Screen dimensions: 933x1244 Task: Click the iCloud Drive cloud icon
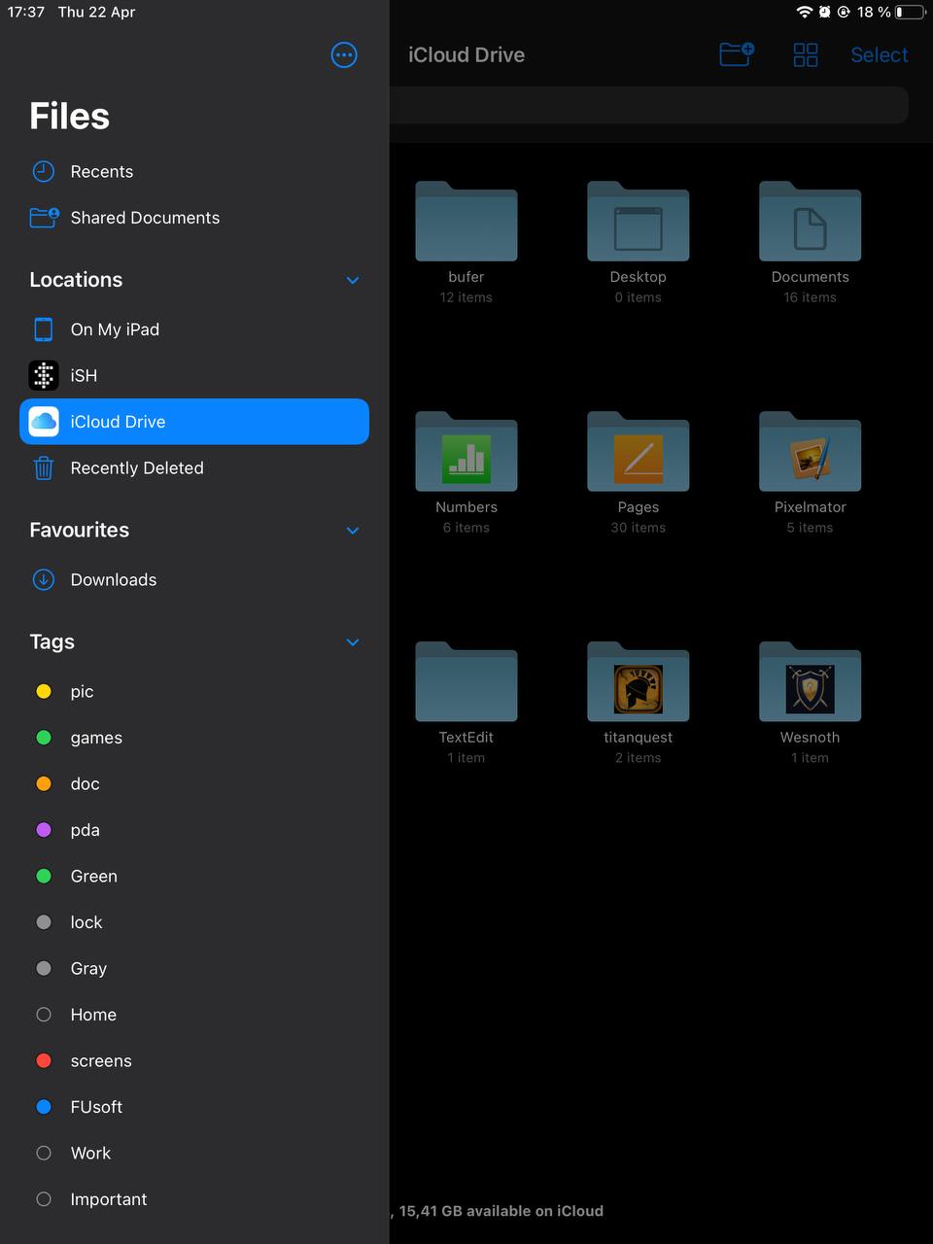(x=44, y=422)
